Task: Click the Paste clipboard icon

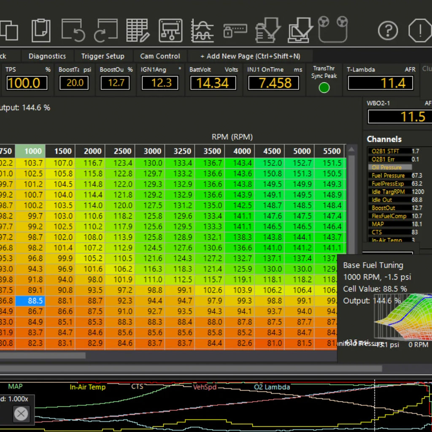Action: [x=41, y=30]
